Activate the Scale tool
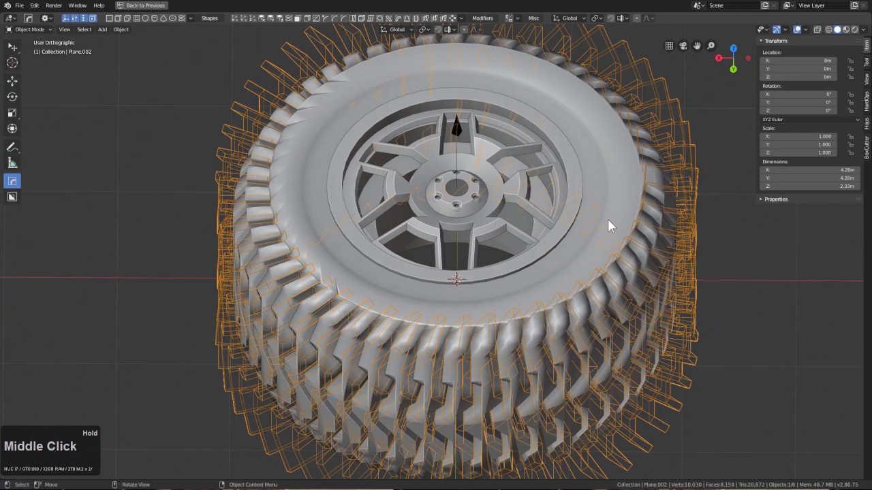Viewport: 872px width, 490px height. pos(12,113)
